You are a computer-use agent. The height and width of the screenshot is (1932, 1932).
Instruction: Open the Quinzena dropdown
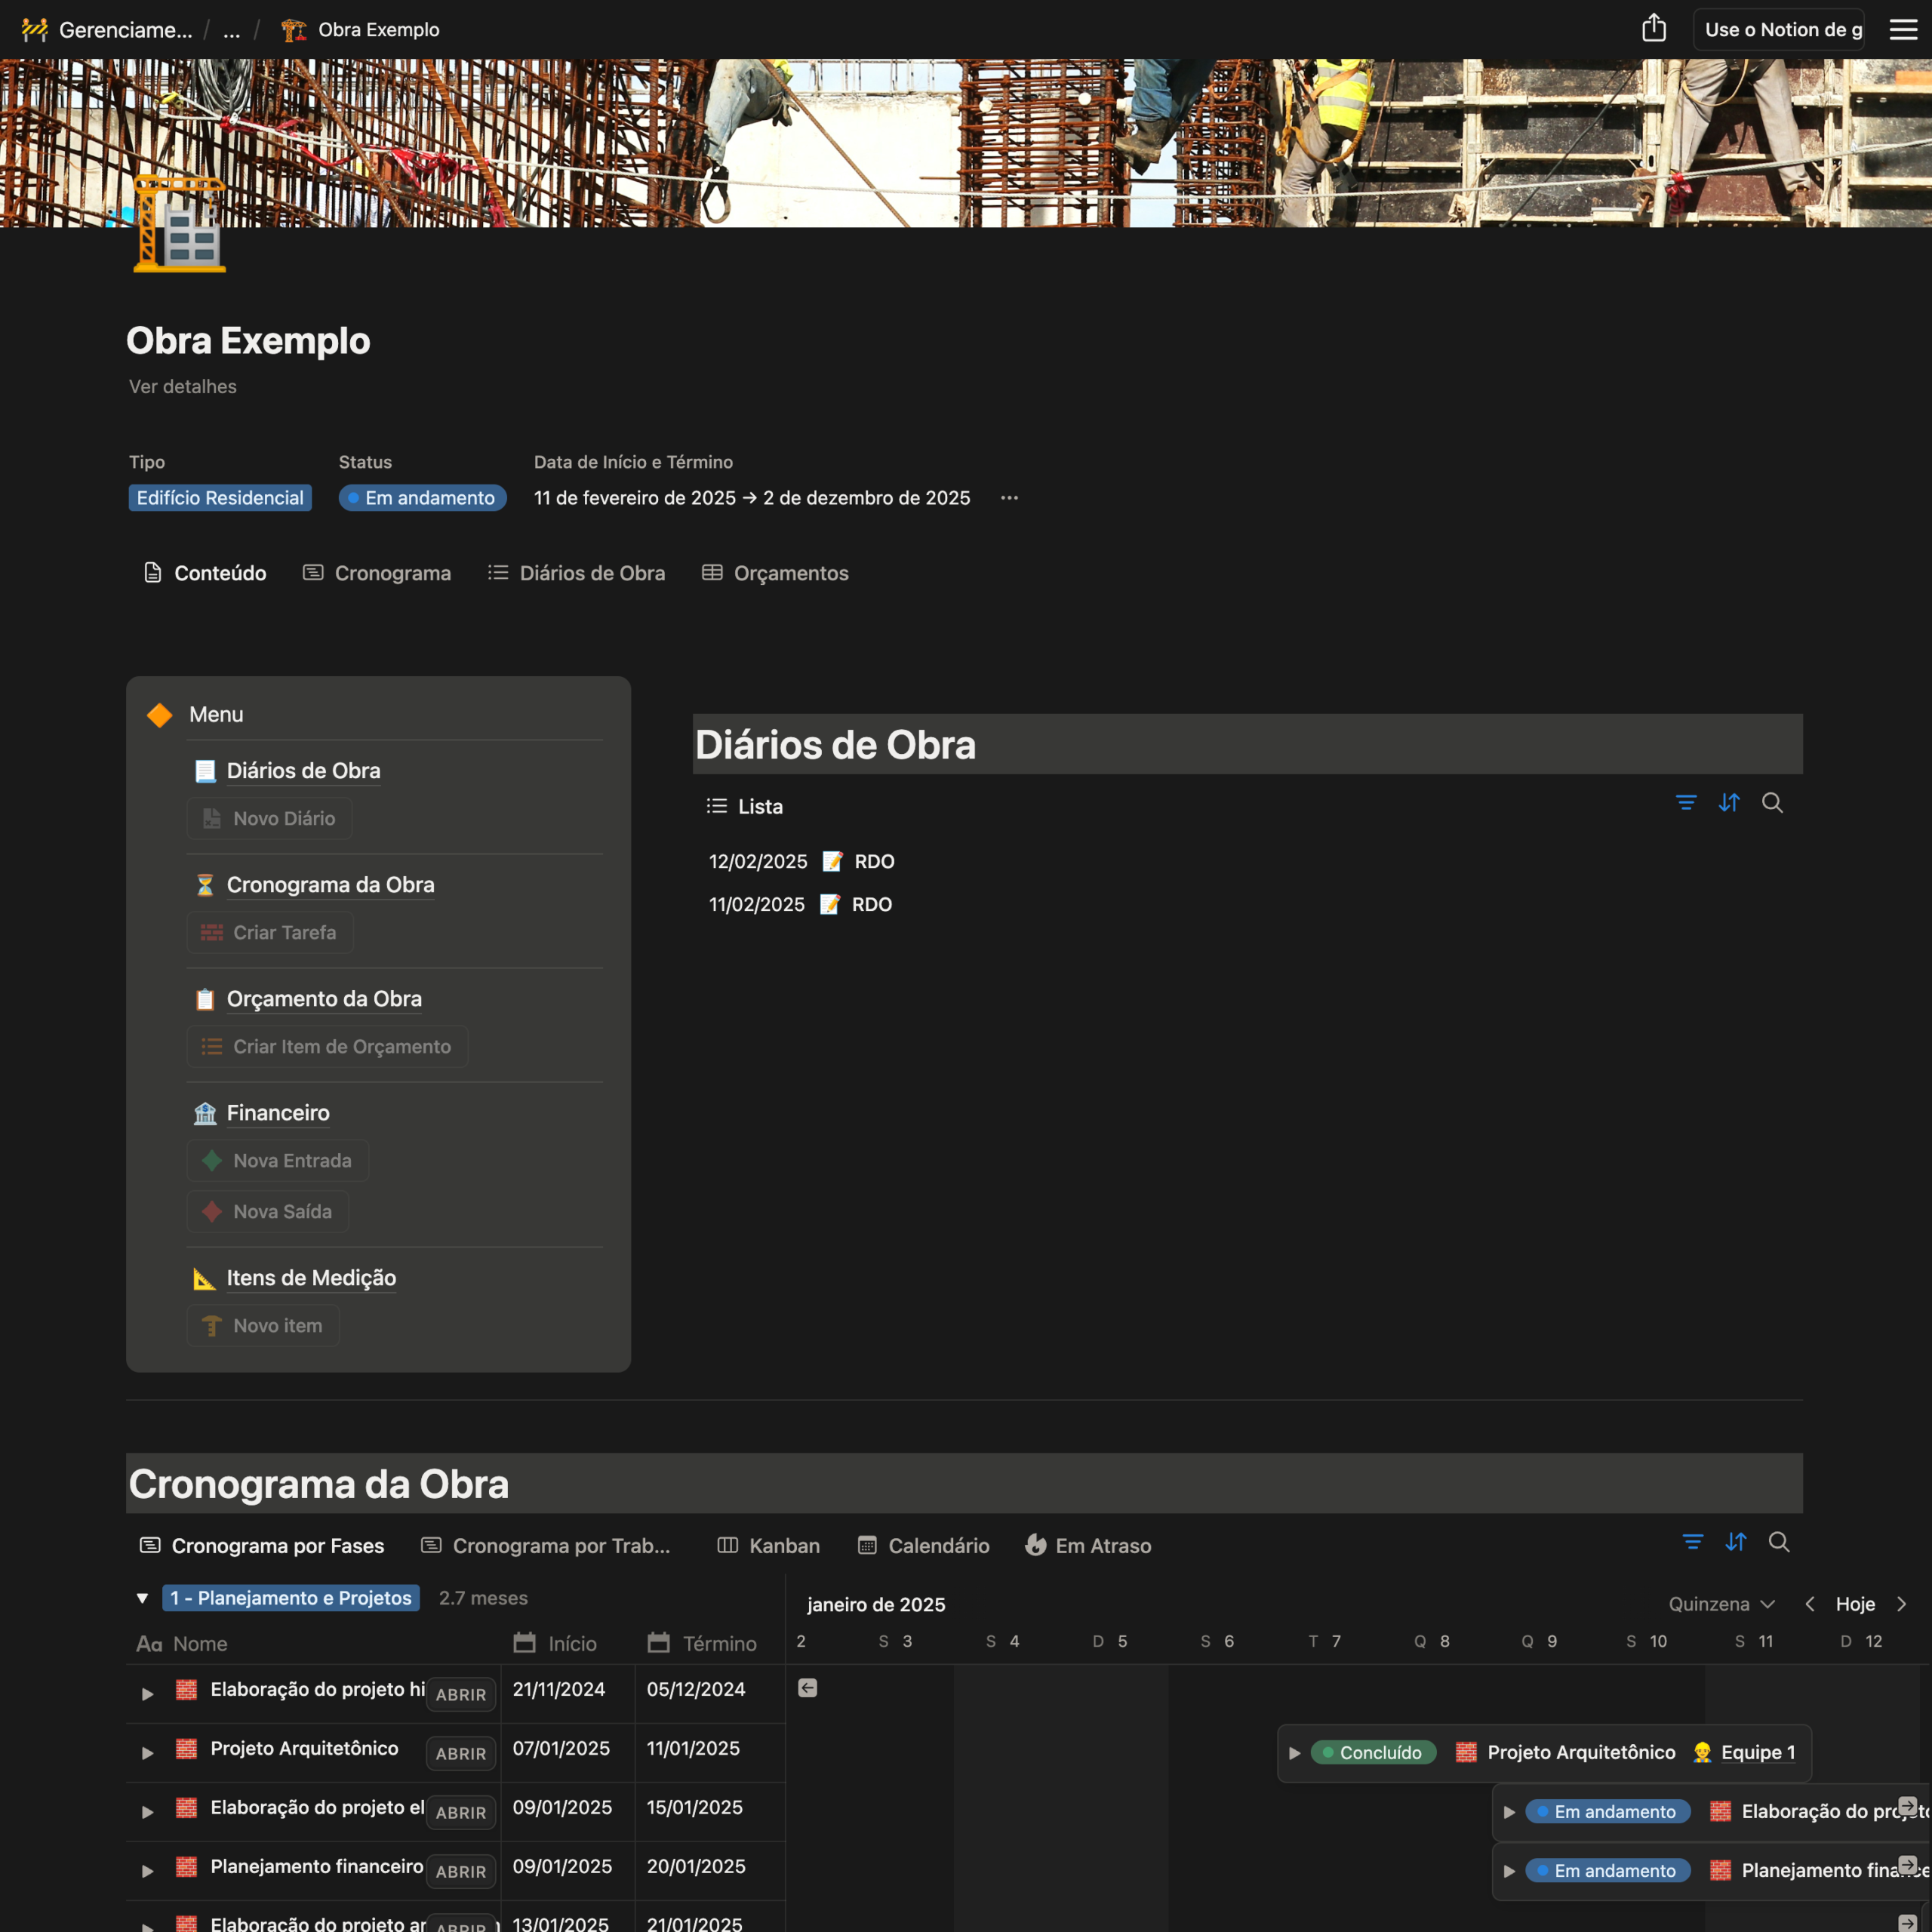tap(1721, 1604)
